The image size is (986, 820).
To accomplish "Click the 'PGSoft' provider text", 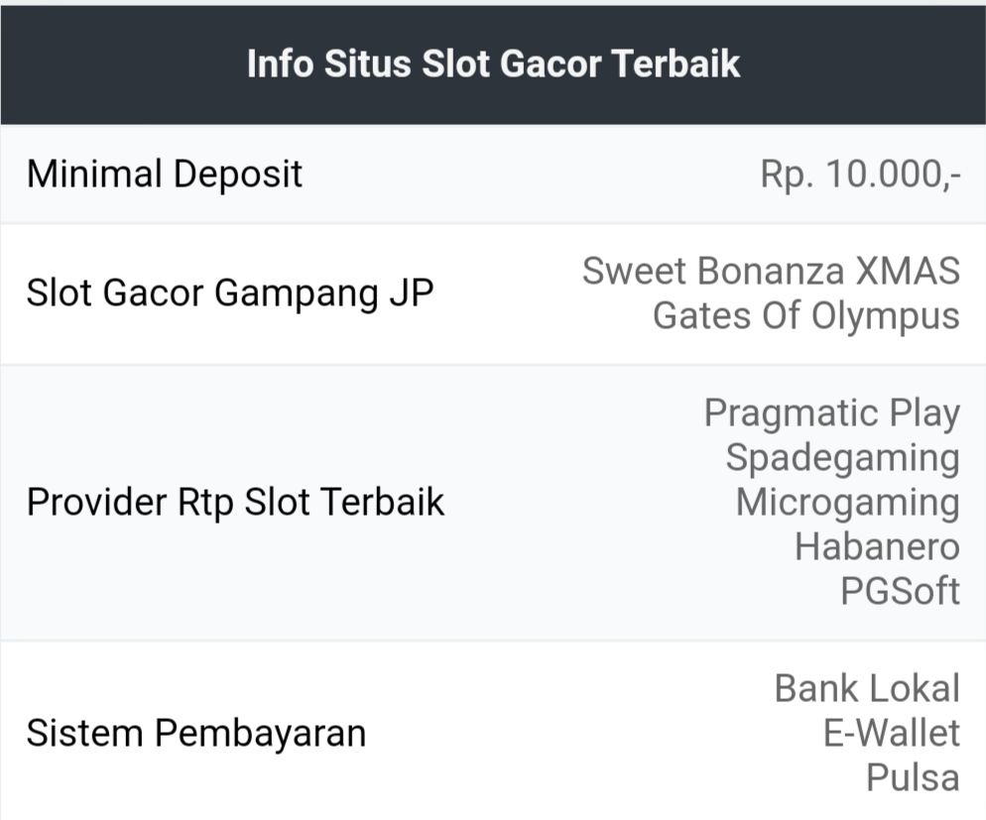I will [x=900, y=591].
